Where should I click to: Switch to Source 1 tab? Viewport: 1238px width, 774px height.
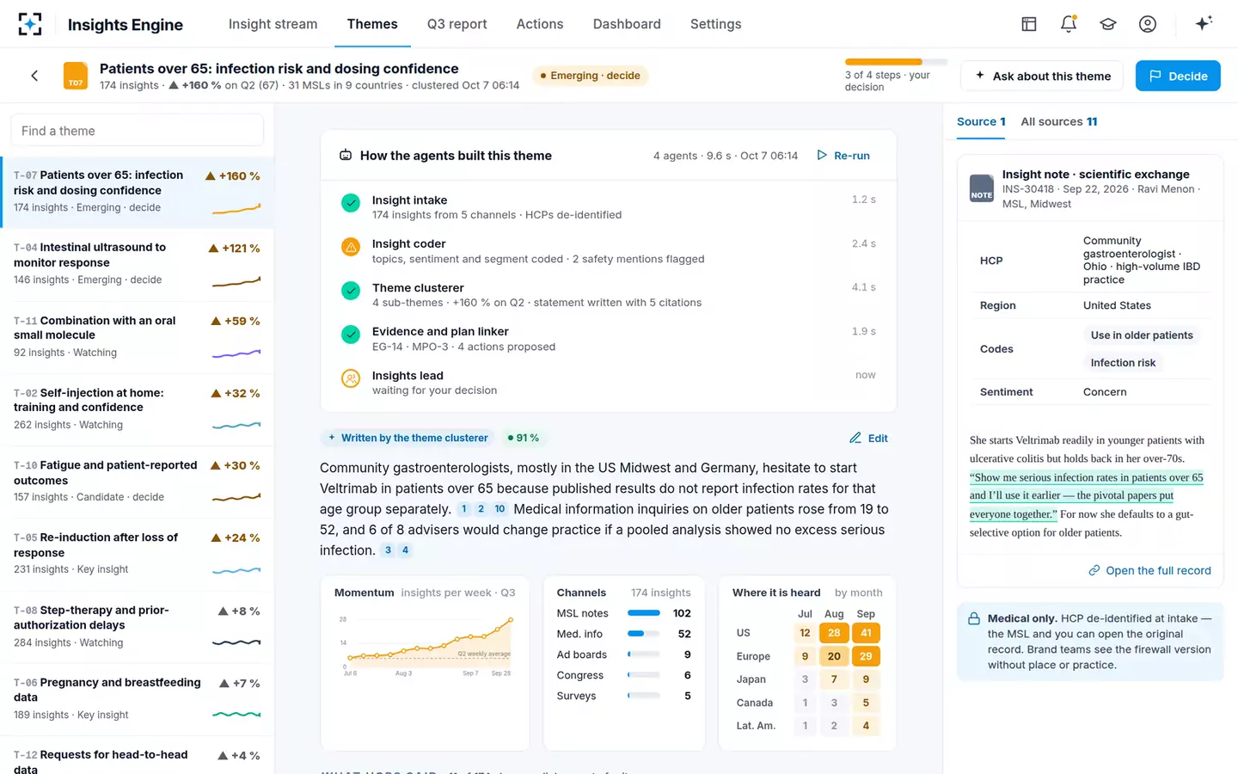[x=981, y=121]
